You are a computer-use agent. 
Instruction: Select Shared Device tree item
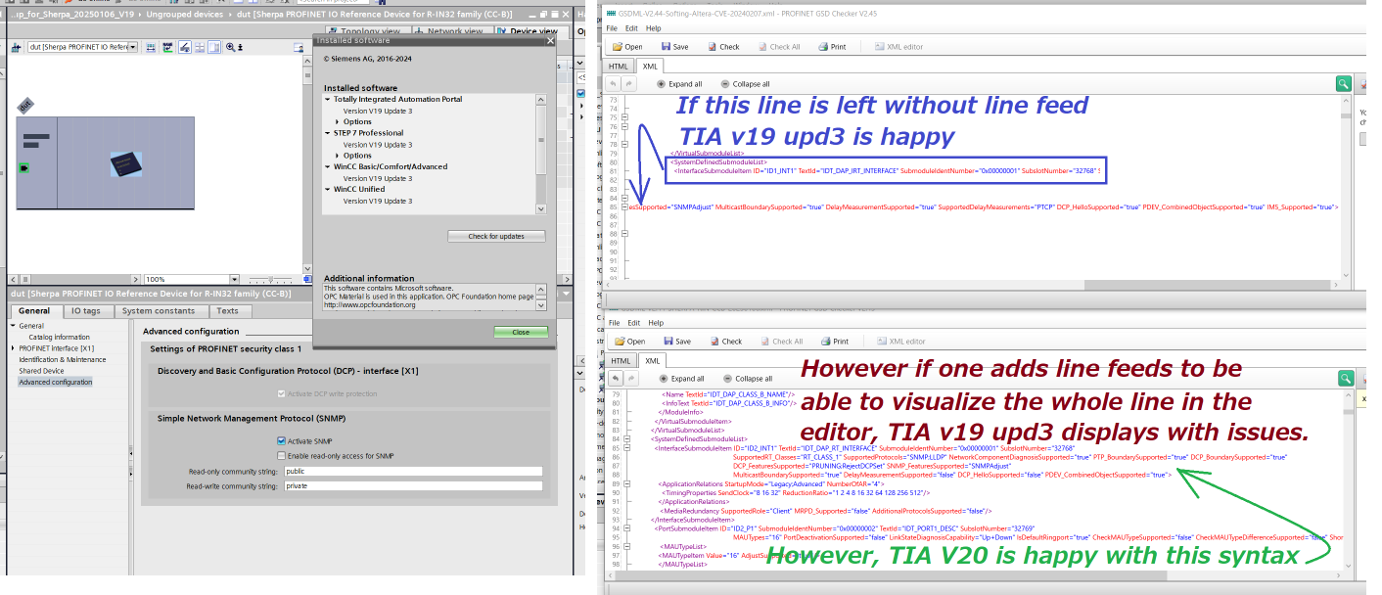41,371
